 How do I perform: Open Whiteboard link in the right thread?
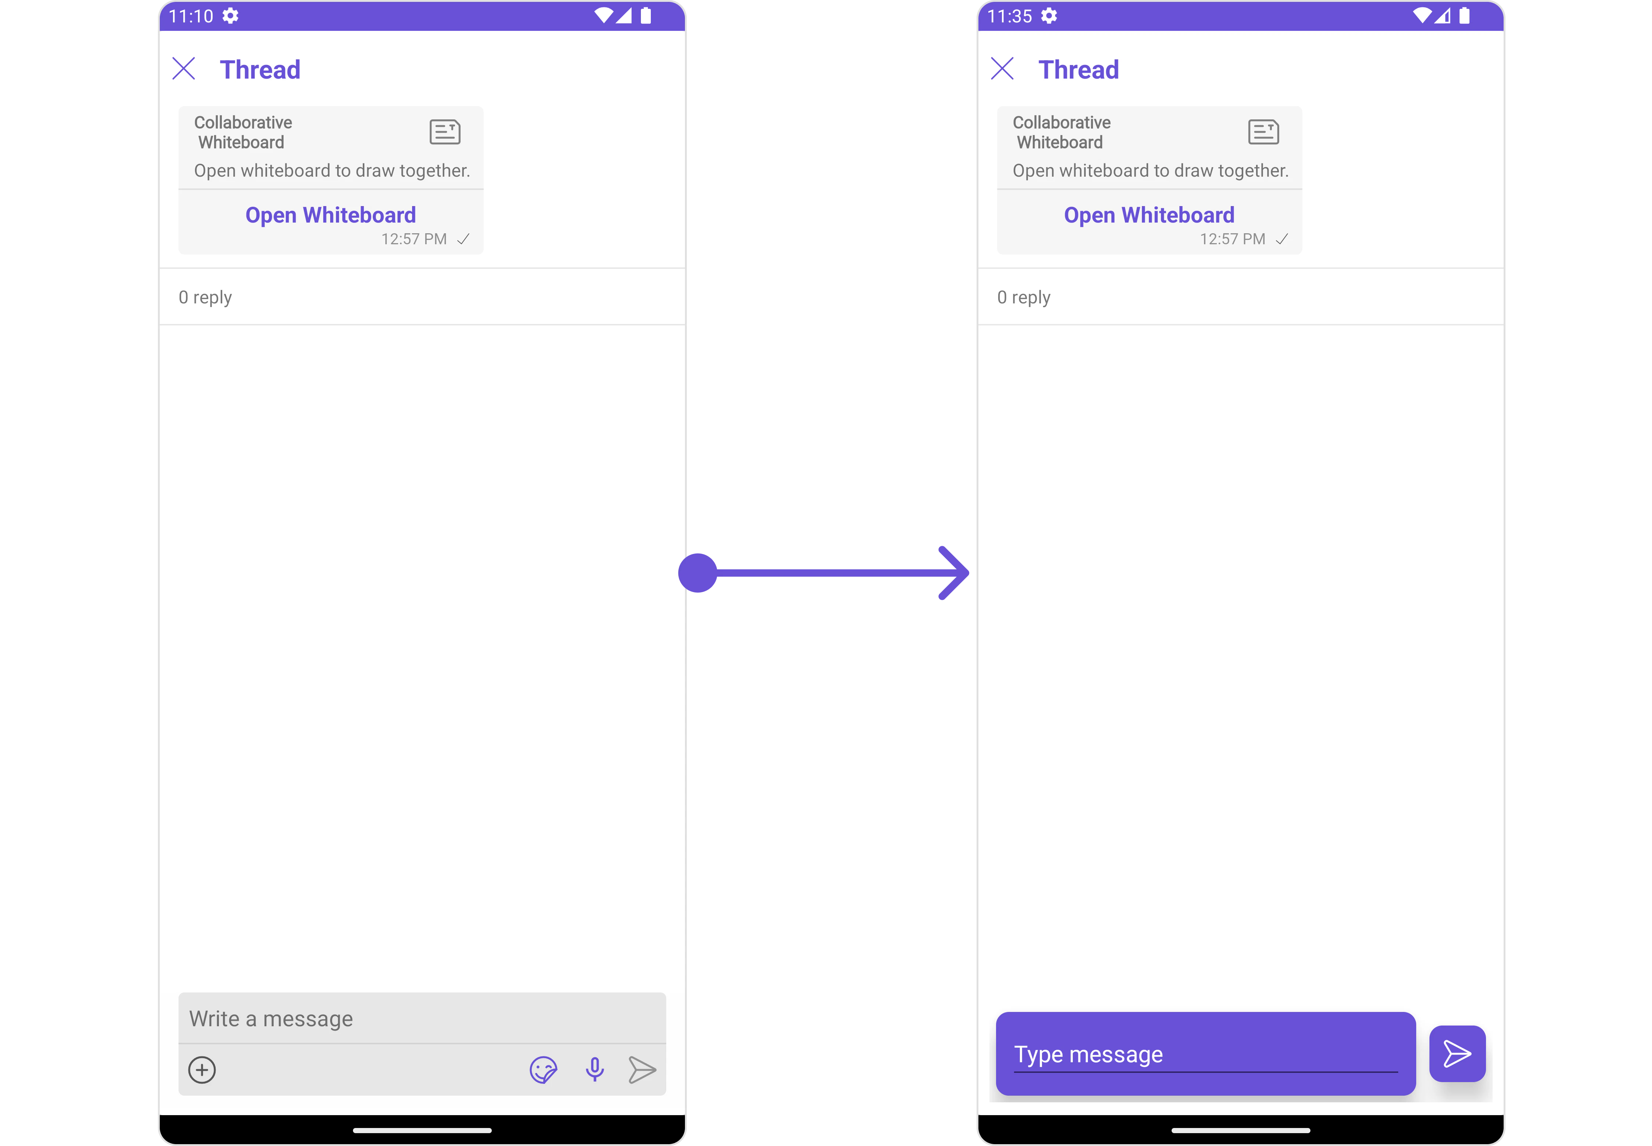(x=1149, y=215)
